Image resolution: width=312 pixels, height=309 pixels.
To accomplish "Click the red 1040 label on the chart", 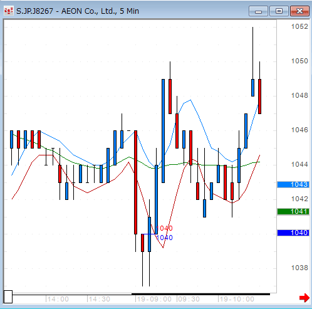I will [164, 228].
